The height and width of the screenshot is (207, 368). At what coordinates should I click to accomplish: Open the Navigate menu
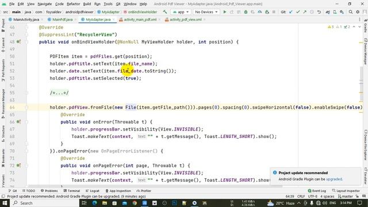pos(45,4)
